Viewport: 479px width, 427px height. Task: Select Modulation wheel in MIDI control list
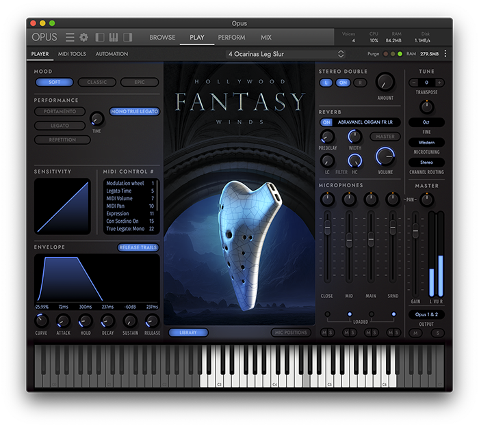pos(130,183)
